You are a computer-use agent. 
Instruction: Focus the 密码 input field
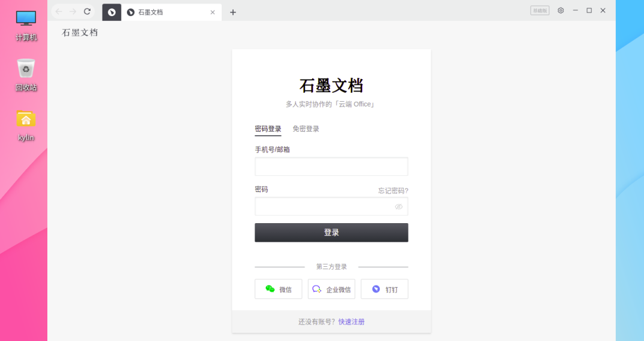pos(331,206)
